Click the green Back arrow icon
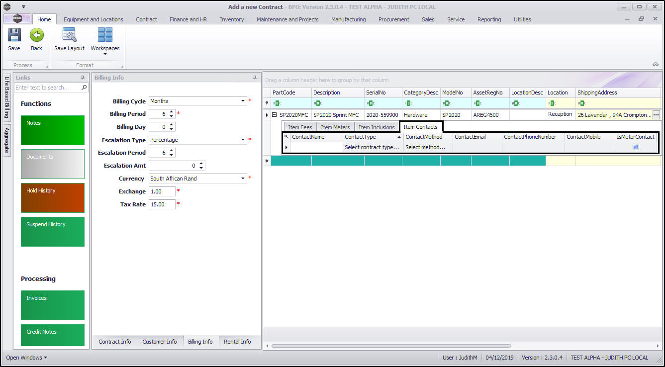This screenshot has width=665, height=367. 36,36
